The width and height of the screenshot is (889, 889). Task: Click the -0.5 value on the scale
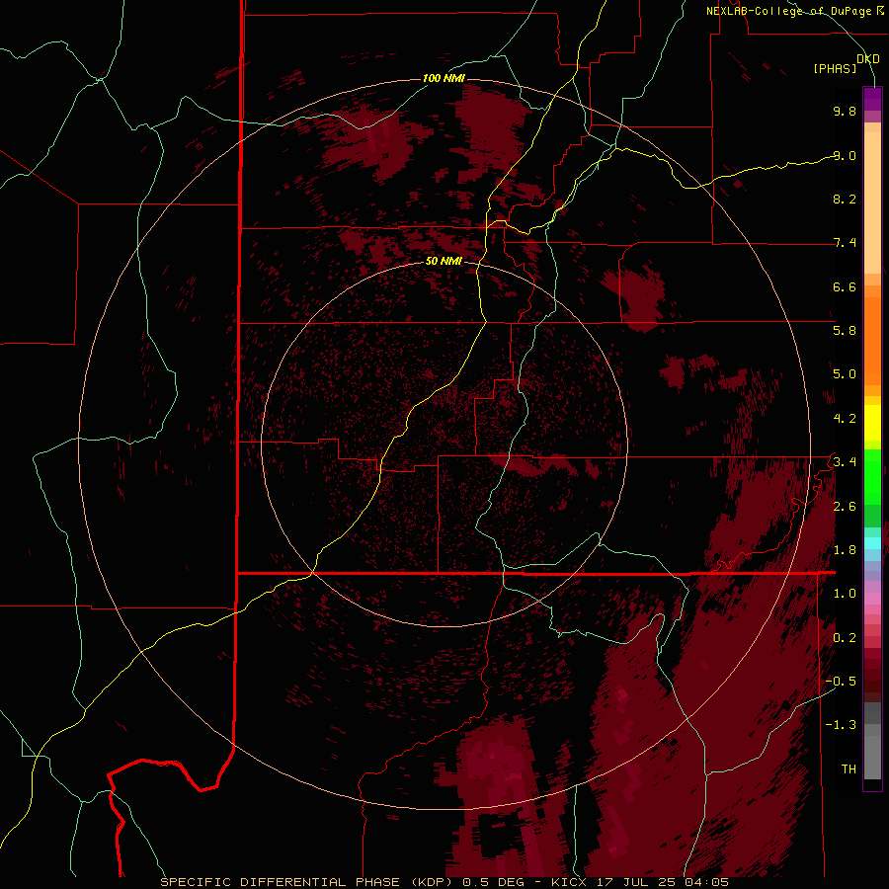tap(842, 682)
